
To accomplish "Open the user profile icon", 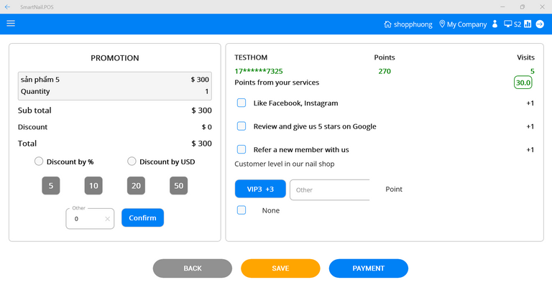I will [x=494, y=24].
